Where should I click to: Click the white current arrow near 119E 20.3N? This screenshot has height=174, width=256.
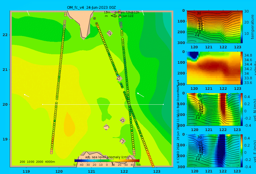coord(27,96)
